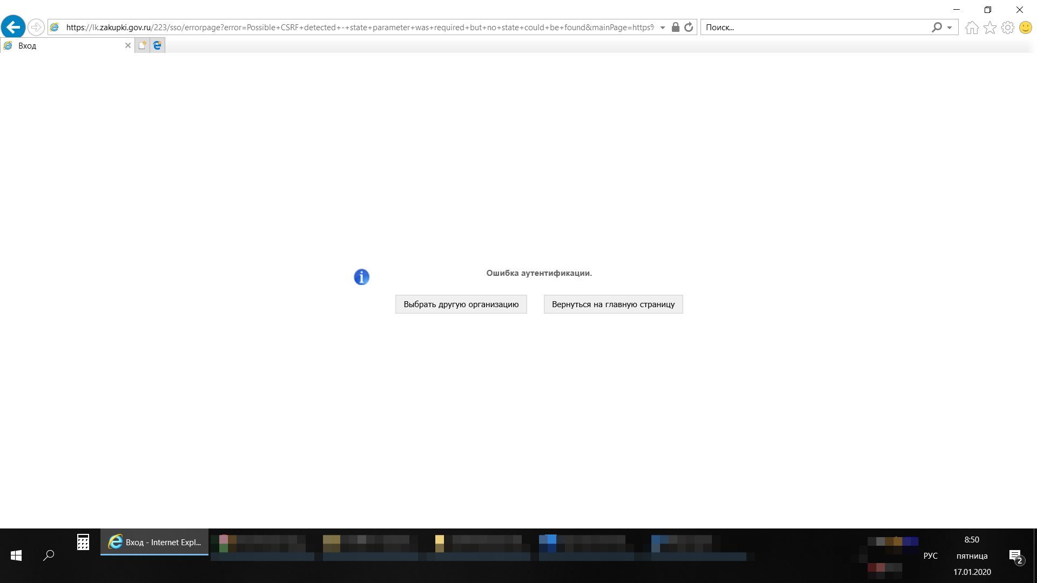The width and height of the screenshot is (1037, 583).
Task: Open the Home page icon
Action: pos(972,28)
